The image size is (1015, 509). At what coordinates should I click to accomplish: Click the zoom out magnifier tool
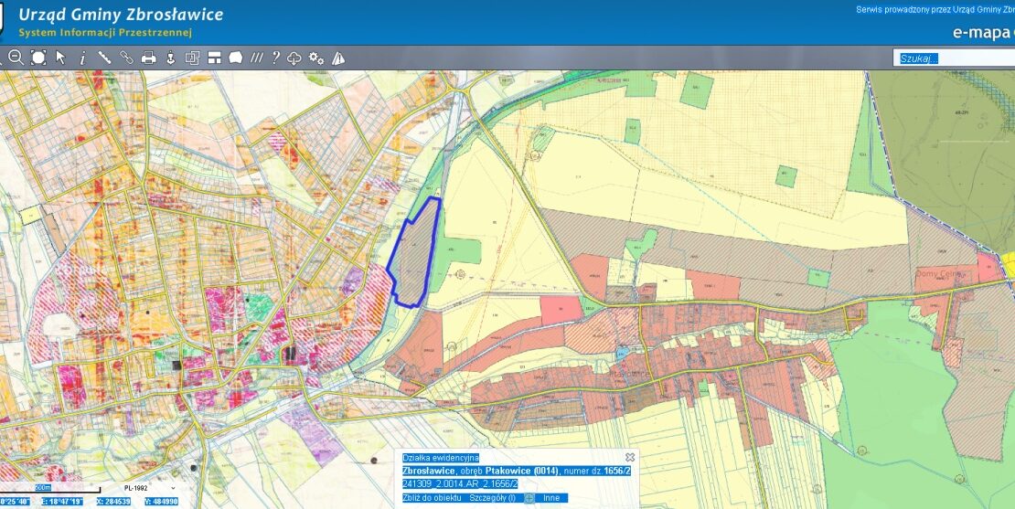(x=16, y=58)
